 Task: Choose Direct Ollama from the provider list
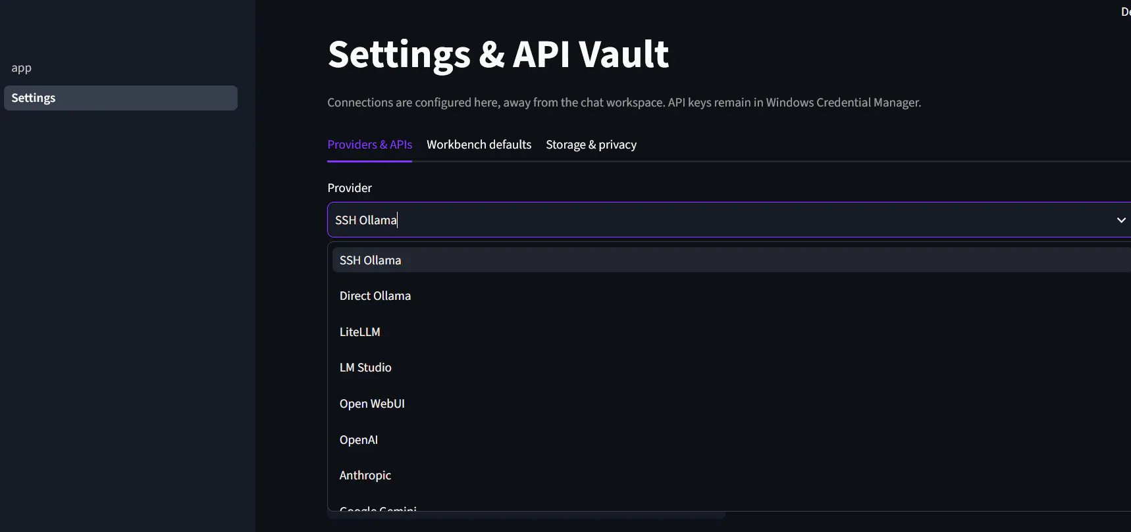point(731,296)
